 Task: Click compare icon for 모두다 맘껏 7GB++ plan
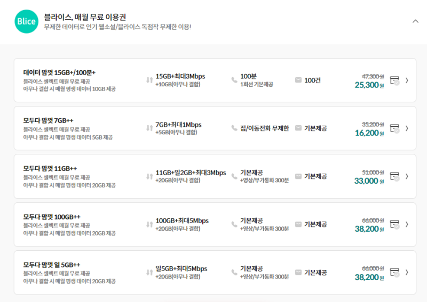[394, 128]
